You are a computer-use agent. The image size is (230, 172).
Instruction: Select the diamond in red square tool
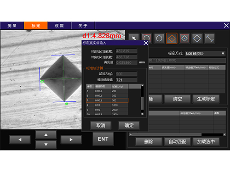[x=184, y=38]
